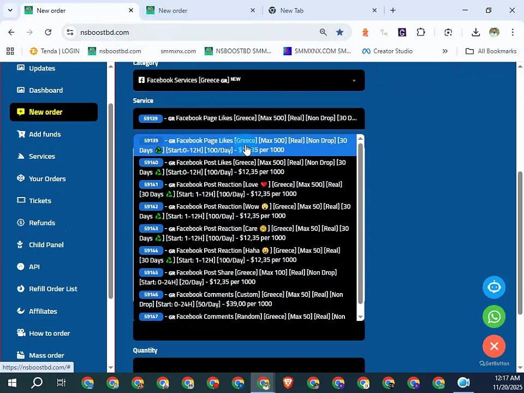Open the Downloads icon
The image size is (524, 393).
click(475, 32)
